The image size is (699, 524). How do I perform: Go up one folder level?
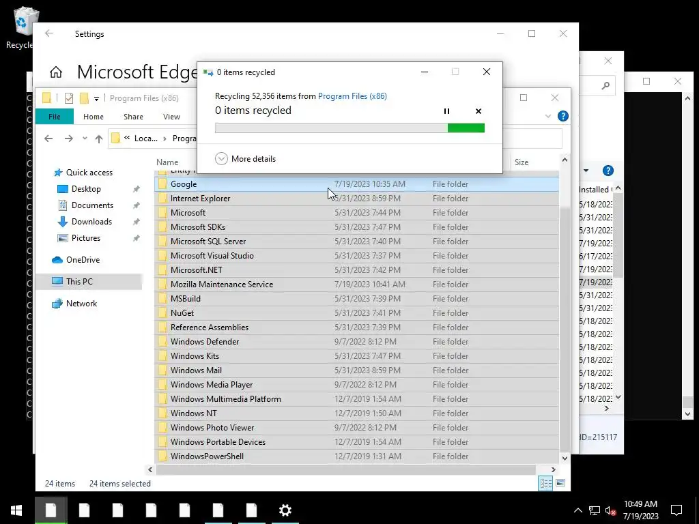pos(99,139)
